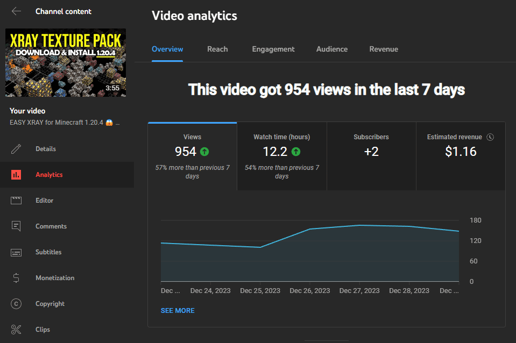The width and height of the screenshot is (516, 343).
Task: Click the Comments speech bubble icon
Action: click(x=16, y=226)
